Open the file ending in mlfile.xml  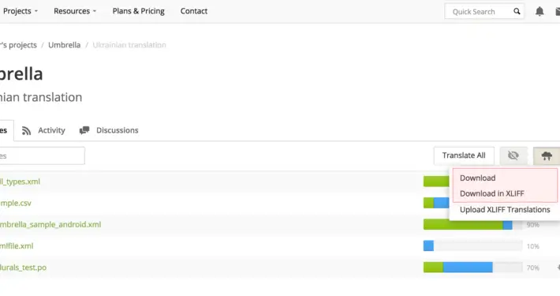click(17, 246)
